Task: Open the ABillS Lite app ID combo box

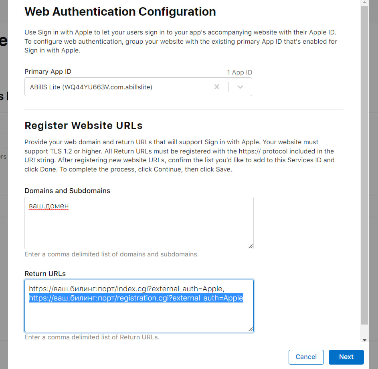Action: click(x=120, y=87)
